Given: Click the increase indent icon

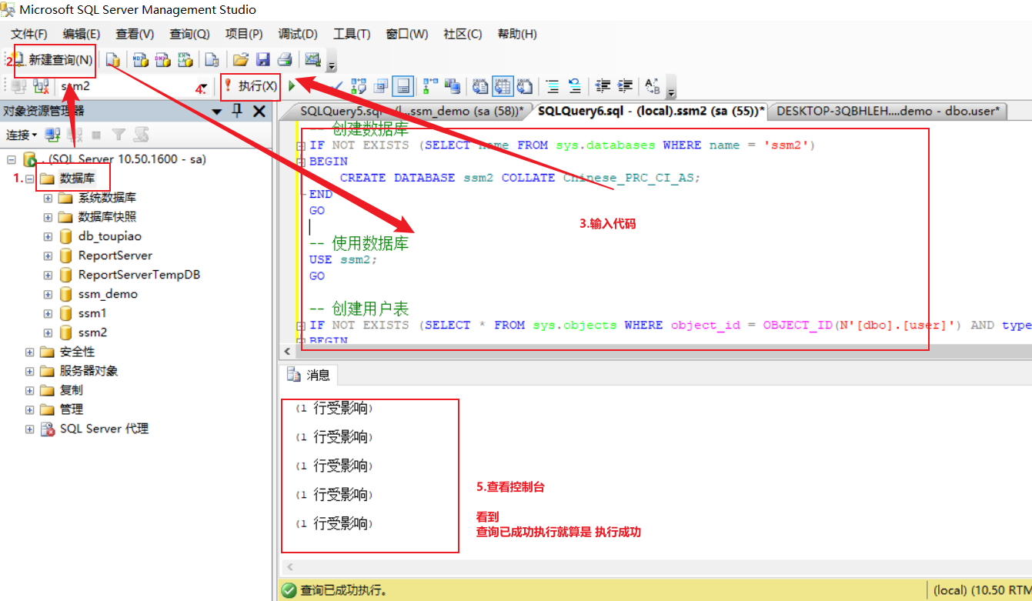Looking at the screenshot, I should [625, 86].
